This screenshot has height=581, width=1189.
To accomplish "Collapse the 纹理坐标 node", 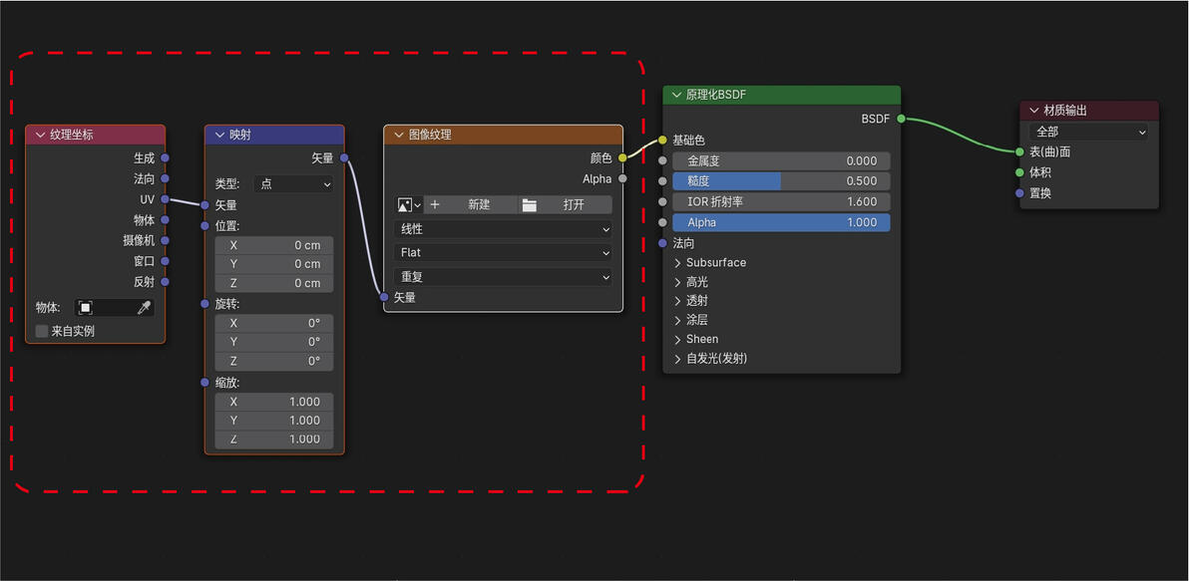I will pos(40,135).
